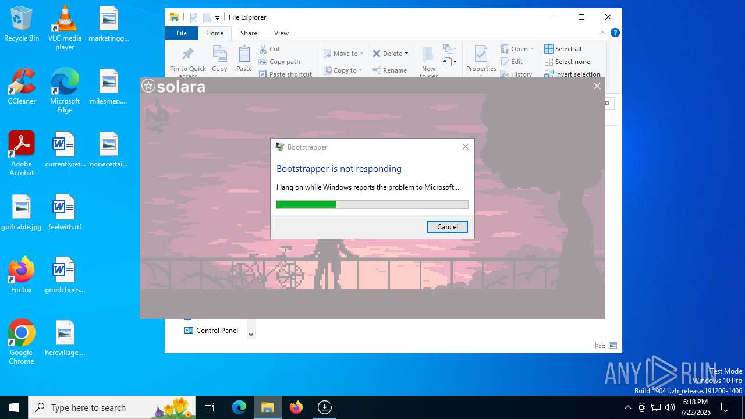Open File Explorer help icon

[615, 33]
